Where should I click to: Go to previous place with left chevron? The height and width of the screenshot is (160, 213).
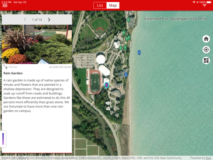[x=25, y=19]
